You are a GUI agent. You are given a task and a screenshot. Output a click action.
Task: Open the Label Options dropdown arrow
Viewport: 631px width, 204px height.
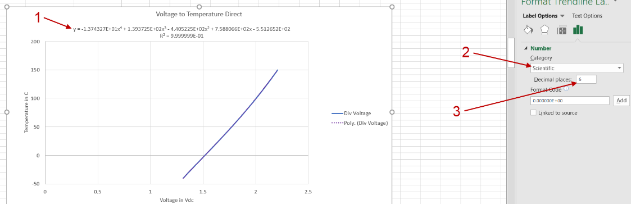[562, 16]
